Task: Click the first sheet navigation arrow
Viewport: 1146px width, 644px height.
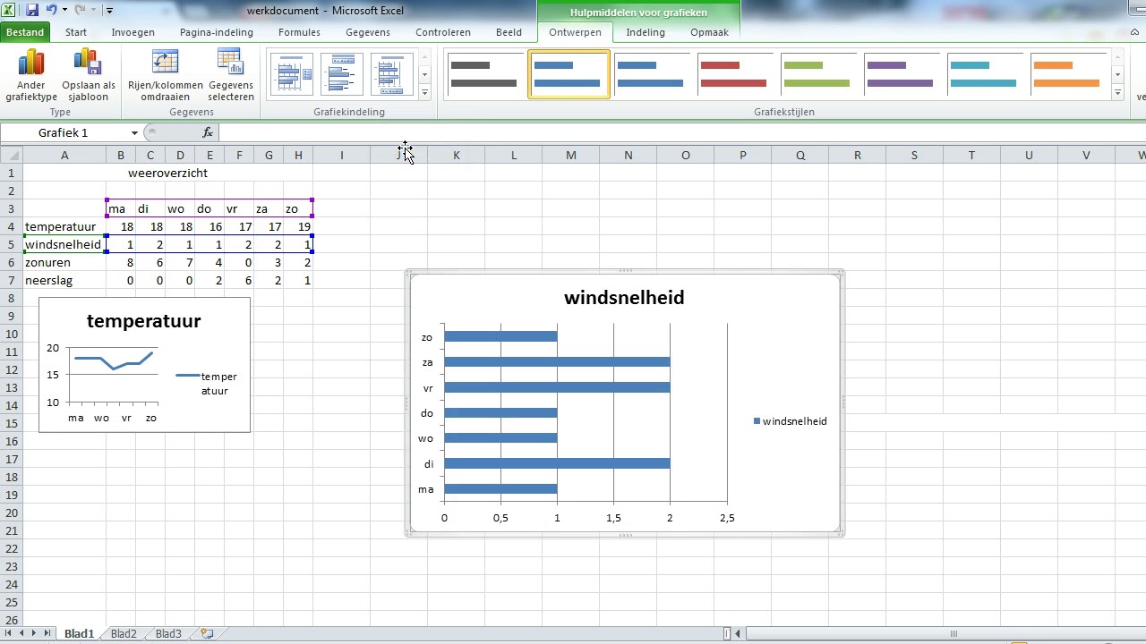Action: coord(10,633)
